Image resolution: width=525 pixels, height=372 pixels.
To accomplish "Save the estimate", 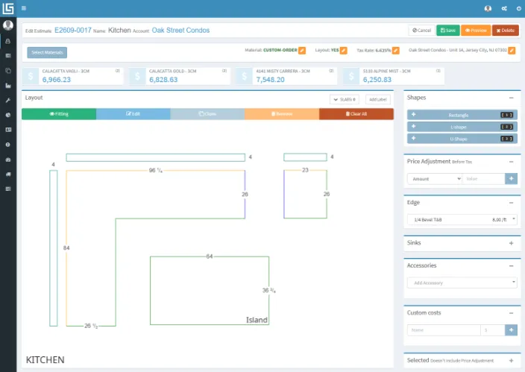I will [448, 31].
